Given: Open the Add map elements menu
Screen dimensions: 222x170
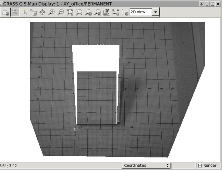Looking at the screenshot, I should point(115,12).
